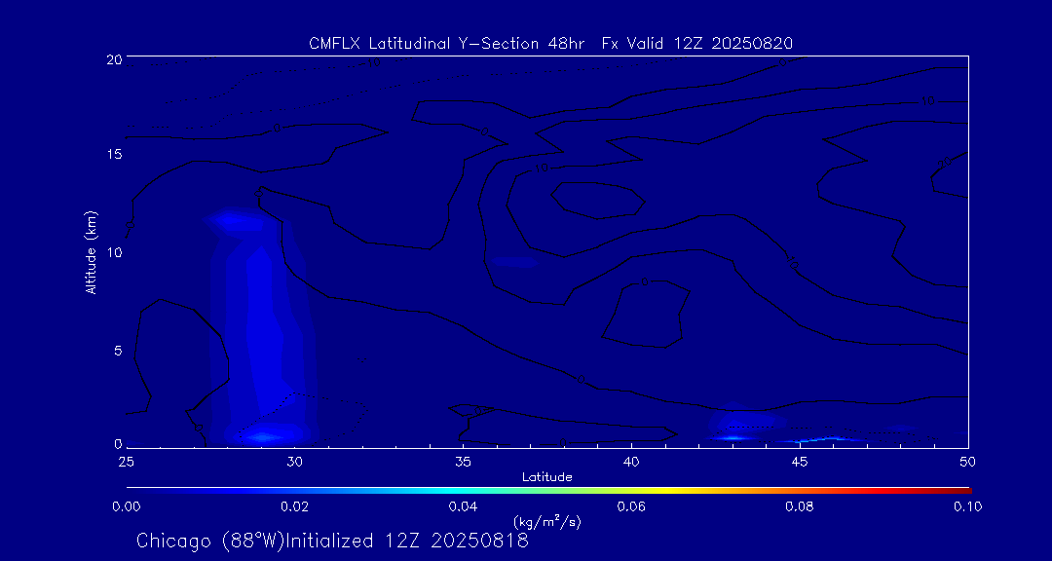Click the color bar's 0.08 tick label
Image resolution: width=1052 pixels, height=561 pixels.
pos(799,506)
